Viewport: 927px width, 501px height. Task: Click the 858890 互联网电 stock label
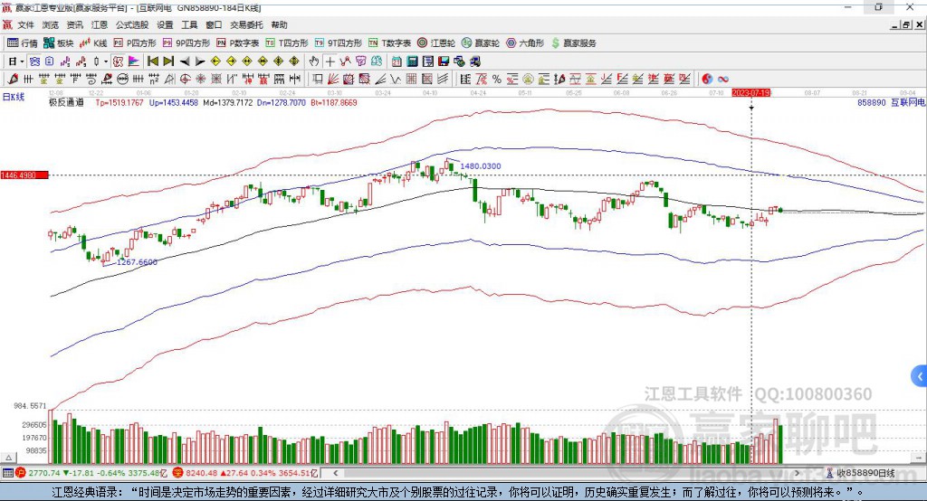click(x=891, y=102)
